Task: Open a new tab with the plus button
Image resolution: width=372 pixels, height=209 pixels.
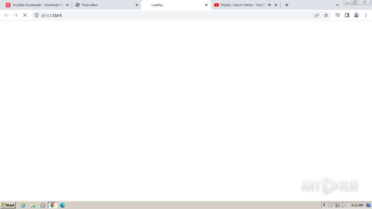Action: (x=287, y=5)
